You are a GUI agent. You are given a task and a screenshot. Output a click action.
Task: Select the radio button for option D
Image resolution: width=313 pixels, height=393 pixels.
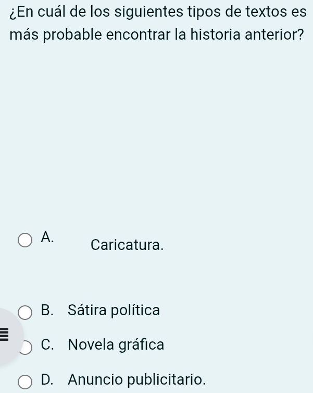coord(25,381)
